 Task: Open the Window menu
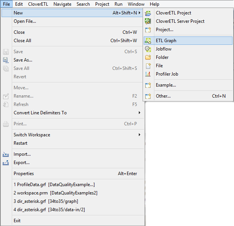tap(136, 4)
